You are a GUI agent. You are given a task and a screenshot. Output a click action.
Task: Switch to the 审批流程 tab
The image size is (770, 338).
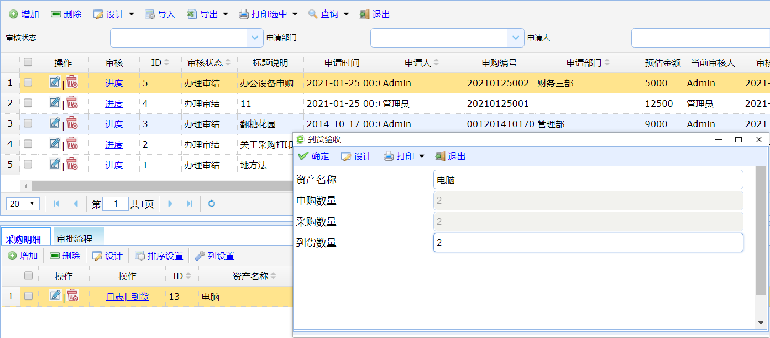(75, 238)
